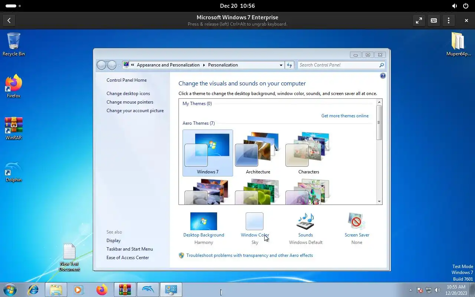
Task: Open Windows Media Player taskbar icon
Action: coord(79,290)
